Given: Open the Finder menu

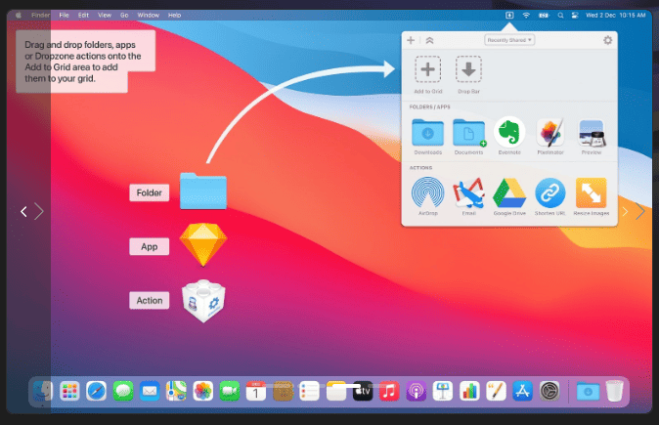Looking at the screenshot, I should [41, 15].
